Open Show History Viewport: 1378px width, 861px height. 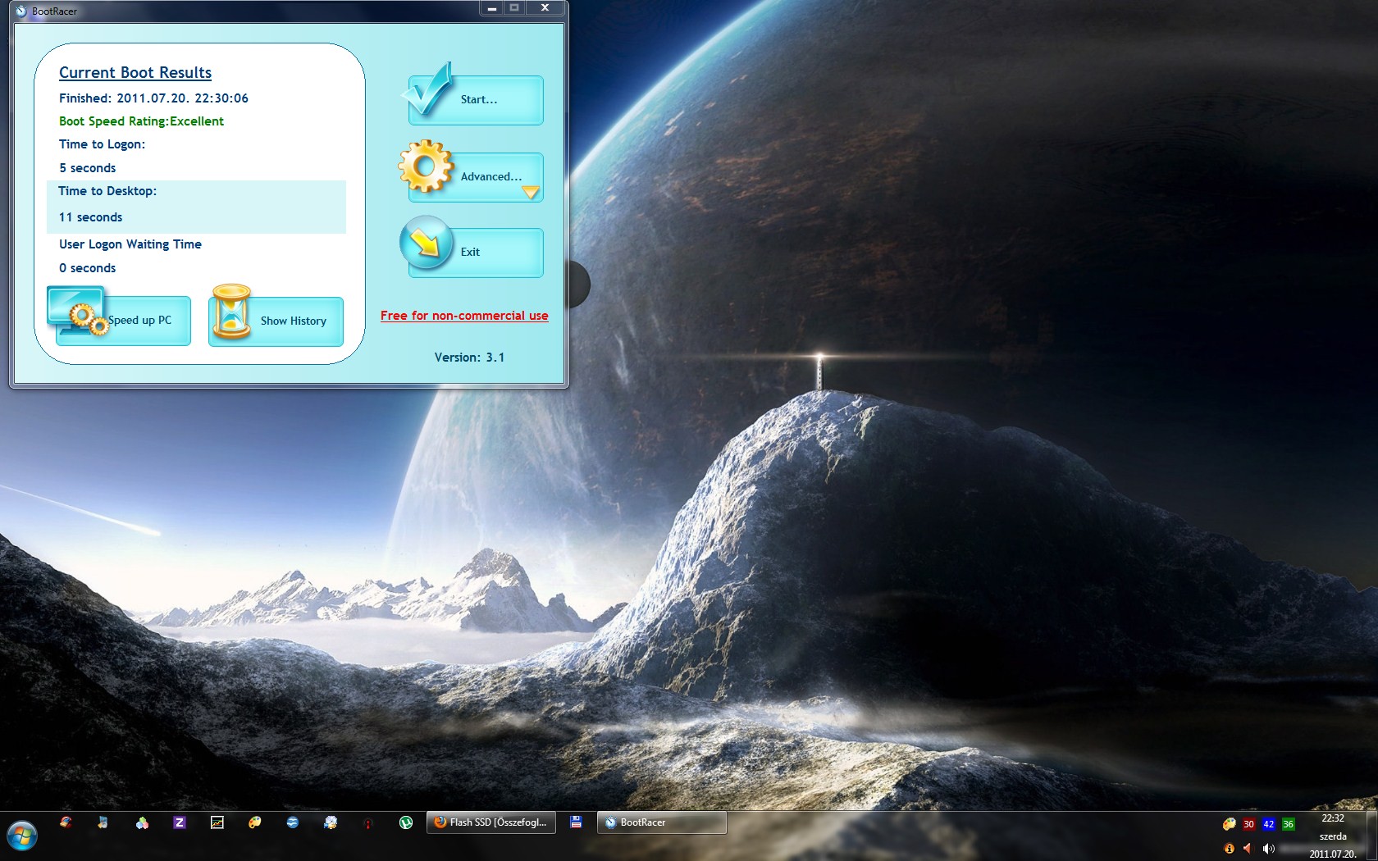(x=276, y=321)
